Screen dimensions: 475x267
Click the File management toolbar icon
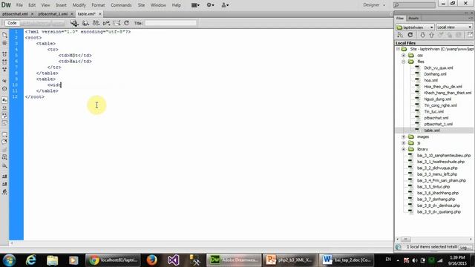pos(74,23)
